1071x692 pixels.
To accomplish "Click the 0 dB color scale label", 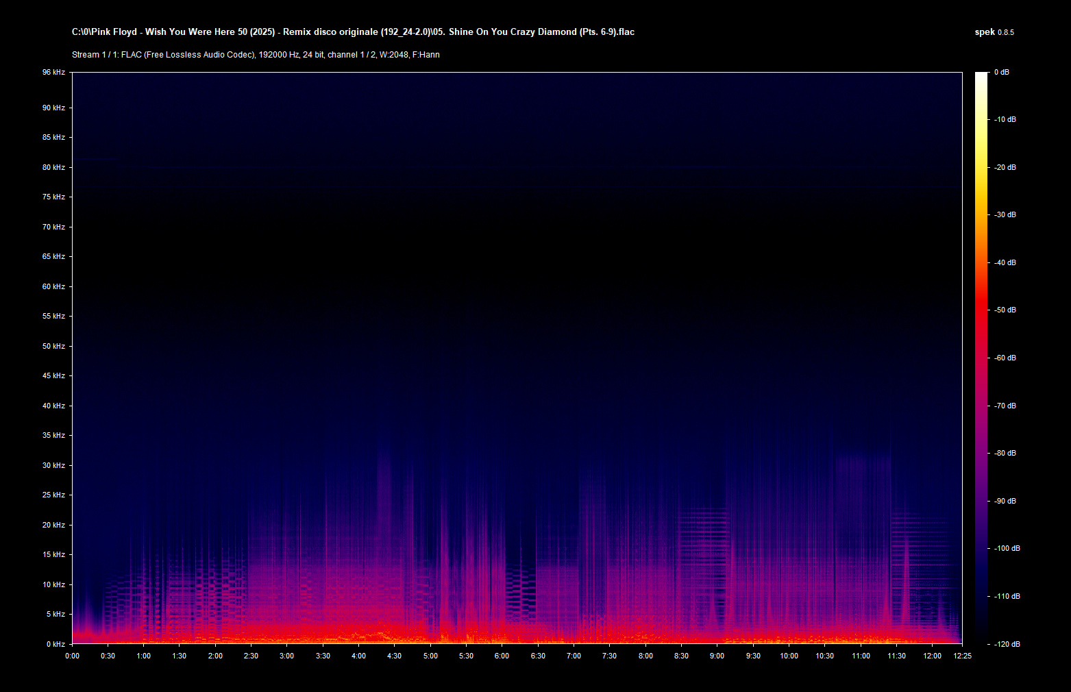I will [x=1001, y=73].
